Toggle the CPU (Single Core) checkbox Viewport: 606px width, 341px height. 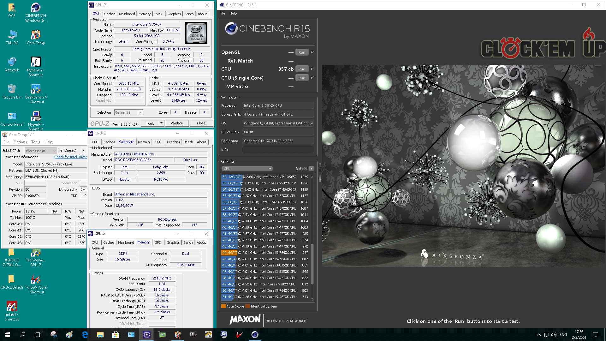pyautogui.click(x=312, y=77)
